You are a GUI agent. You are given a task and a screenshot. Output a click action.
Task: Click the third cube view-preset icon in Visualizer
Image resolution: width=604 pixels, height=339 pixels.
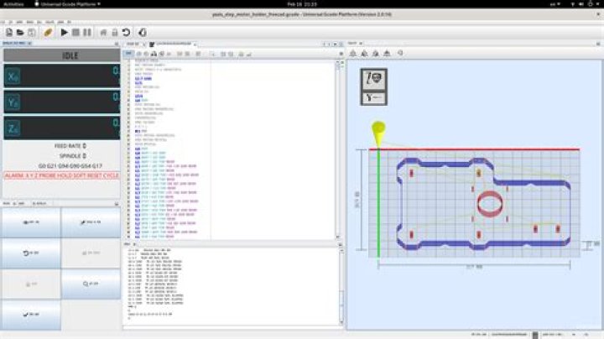tap(376, 54)
